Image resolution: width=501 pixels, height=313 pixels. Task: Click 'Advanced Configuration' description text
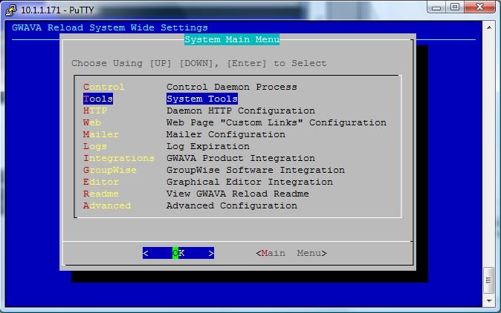232,205
